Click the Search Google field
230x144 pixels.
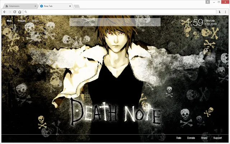[115, 22]
